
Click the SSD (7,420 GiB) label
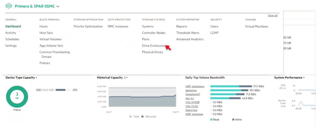(x=45, y=90)
